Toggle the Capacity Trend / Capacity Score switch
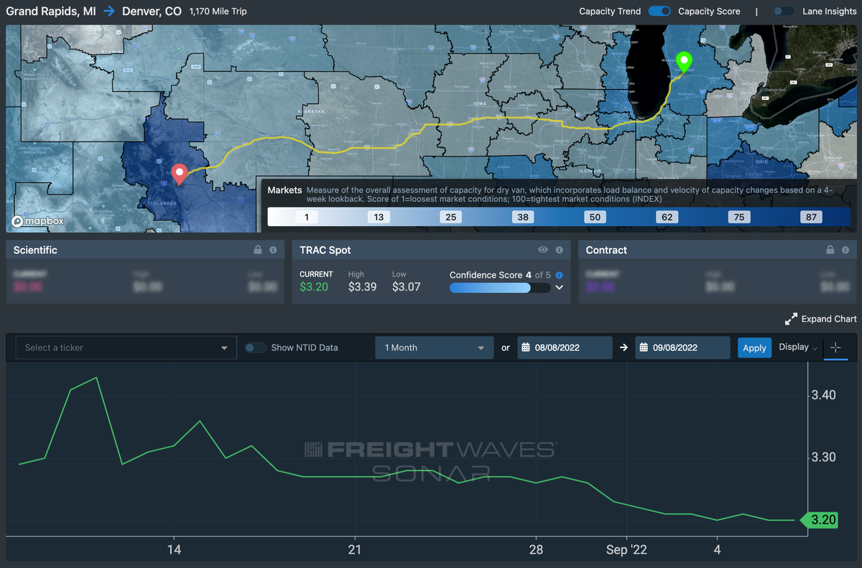 click(x=659, y=11)
